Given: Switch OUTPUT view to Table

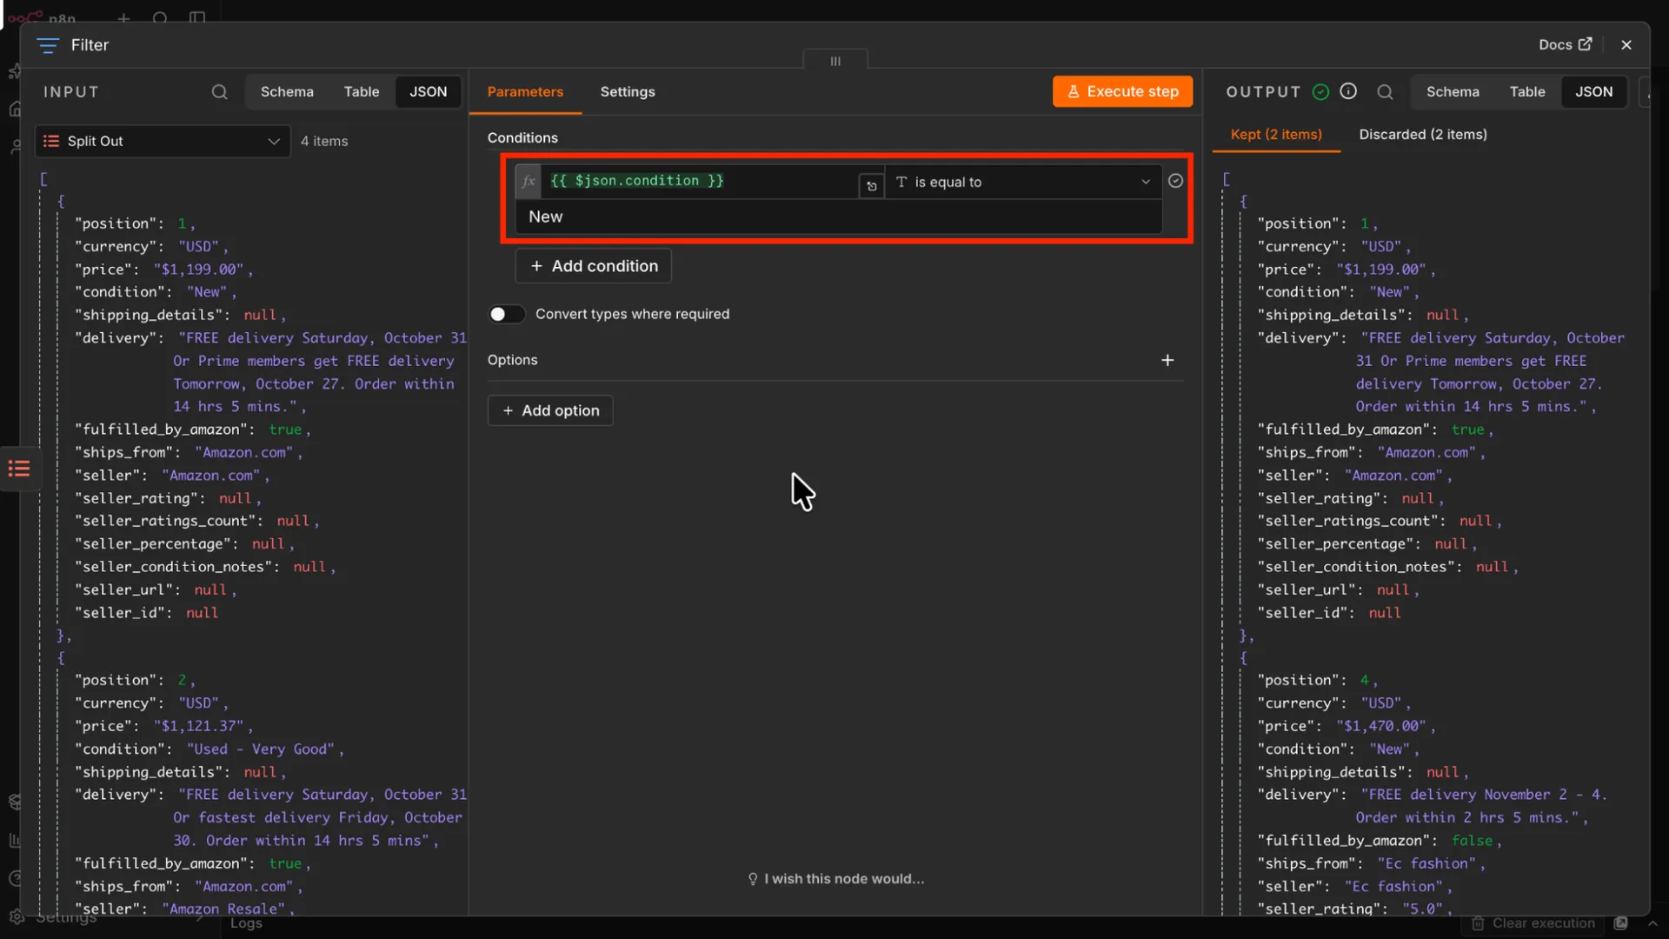Looking at the screenshot, I should [x=1527, y=92].
